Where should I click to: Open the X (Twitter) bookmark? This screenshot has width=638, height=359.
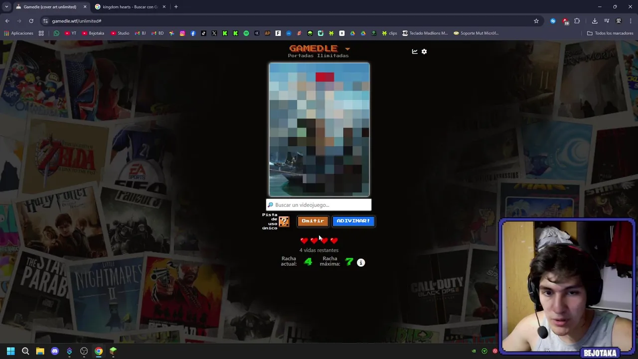pos(214,33)
